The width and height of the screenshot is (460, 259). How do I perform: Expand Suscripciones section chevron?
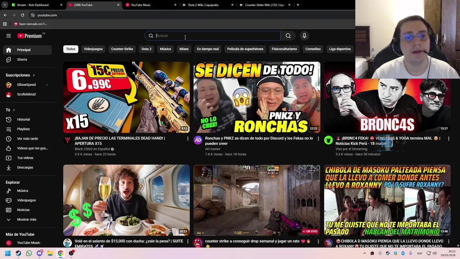[34, 75]
